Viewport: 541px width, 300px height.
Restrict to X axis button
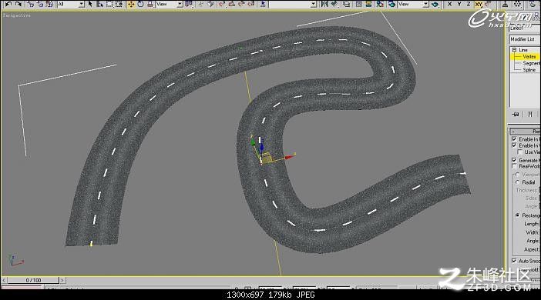click(449, 4)
